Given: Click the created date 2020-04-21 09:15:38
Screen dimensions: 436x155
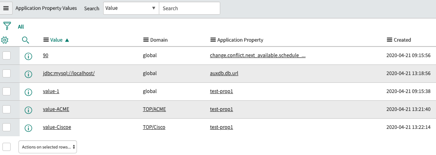Looking at the screenshot, I should pos(409,91).
